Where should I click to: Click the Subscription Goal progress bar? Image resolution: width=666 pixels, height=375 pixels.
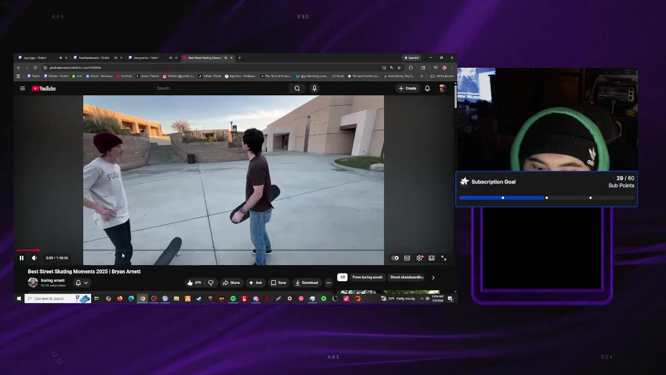[546, 198]
